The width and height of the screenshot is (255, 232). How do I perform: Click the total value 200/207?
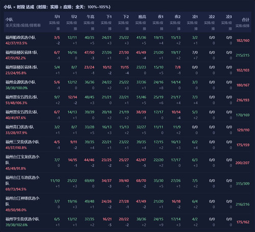coord(242,163)
